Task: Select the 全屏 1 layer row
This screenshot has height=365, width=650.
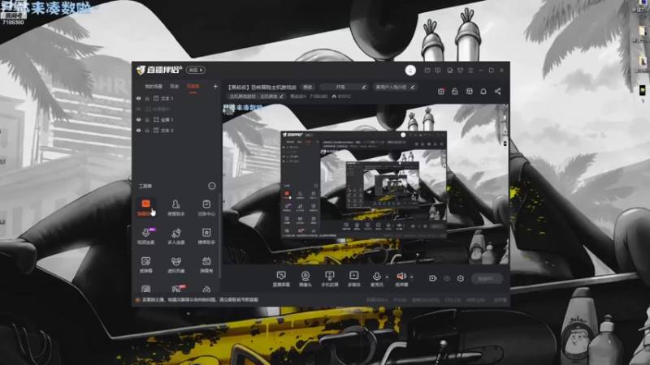Action: coord(177,119)
